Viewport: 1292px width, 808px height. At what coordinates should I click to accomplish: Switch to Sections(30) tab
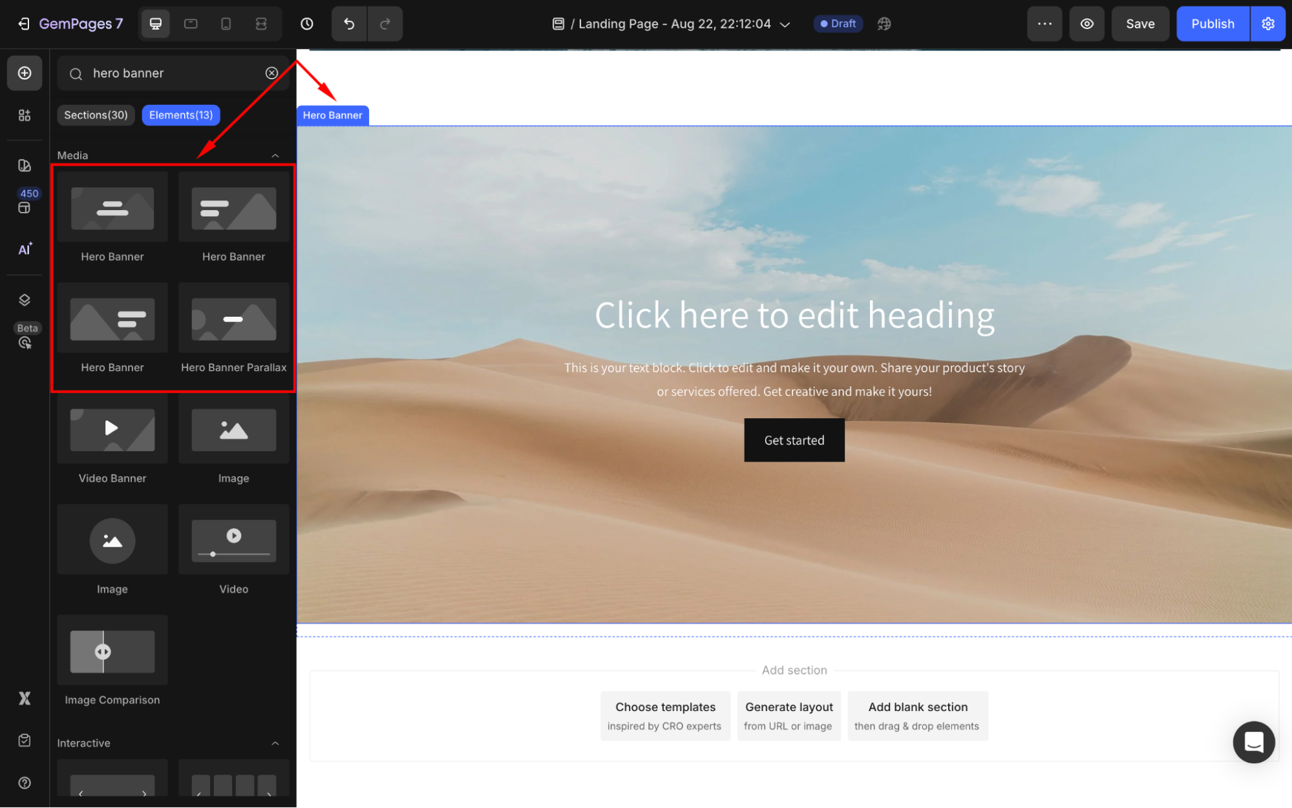96,115
